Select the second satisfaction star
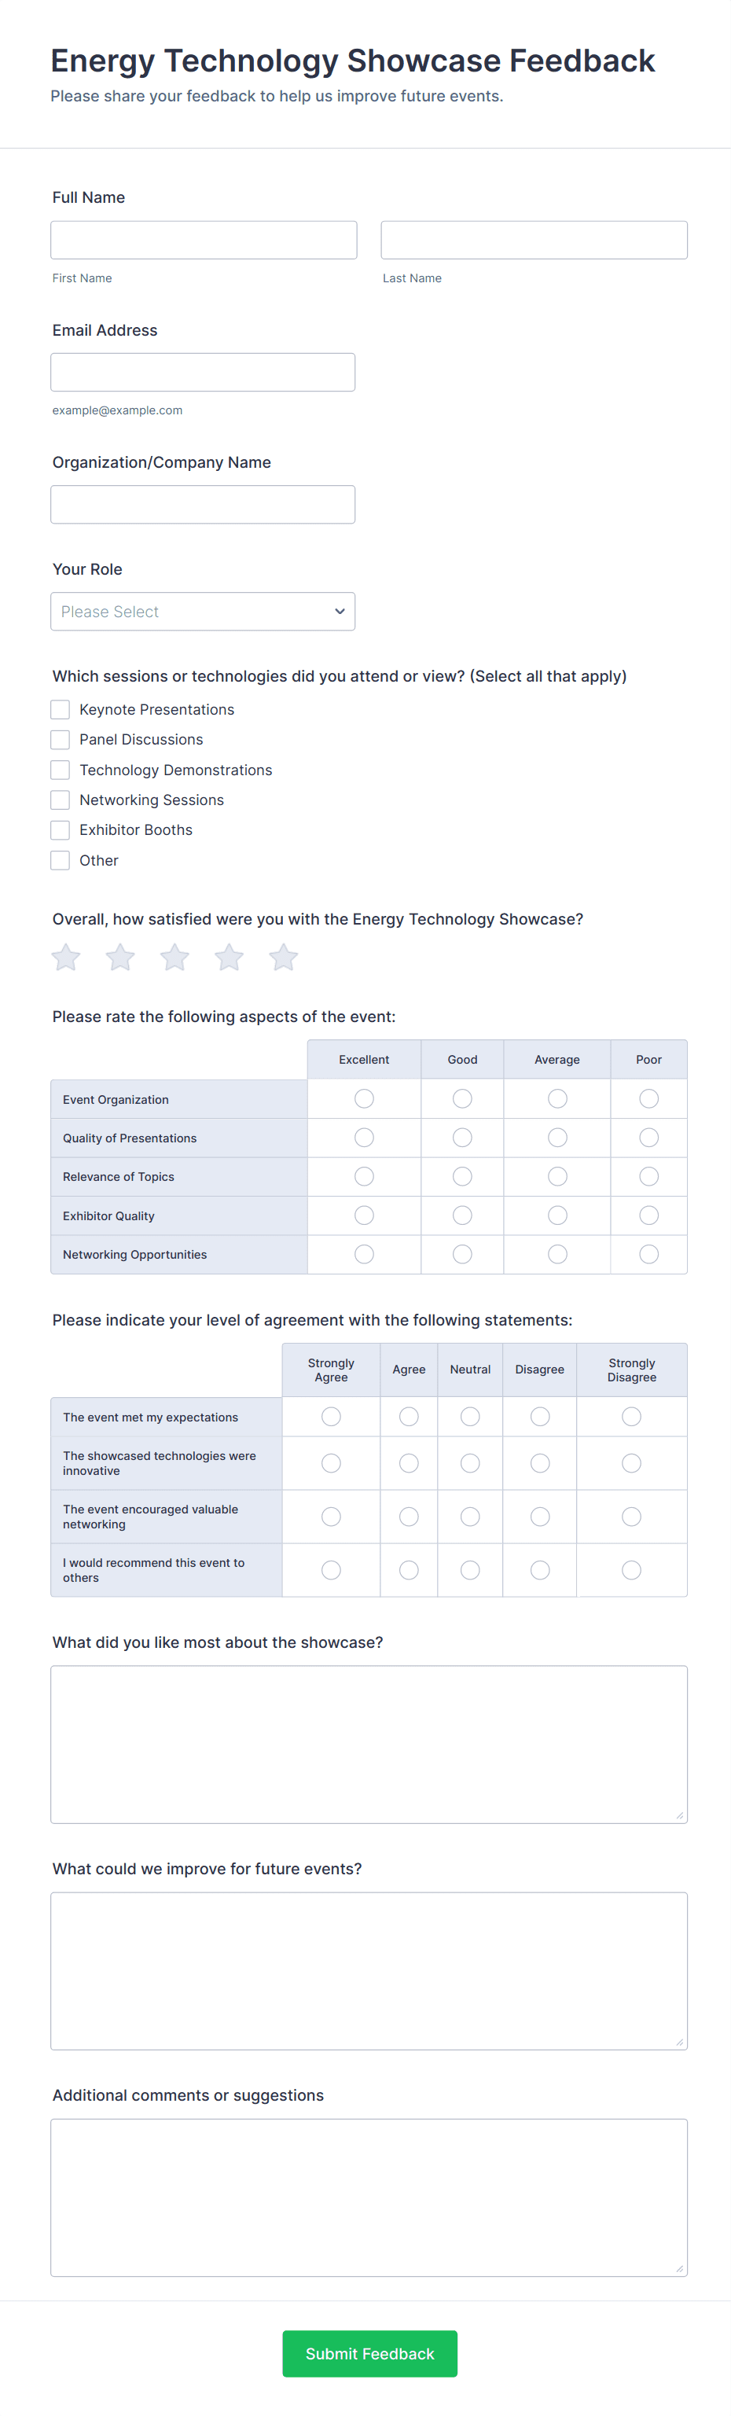731x2416 pixels. [120, 958]
